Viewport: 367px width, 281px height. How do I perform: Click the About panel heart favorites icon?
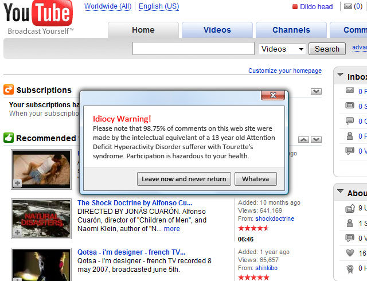(x=350, y=253)
